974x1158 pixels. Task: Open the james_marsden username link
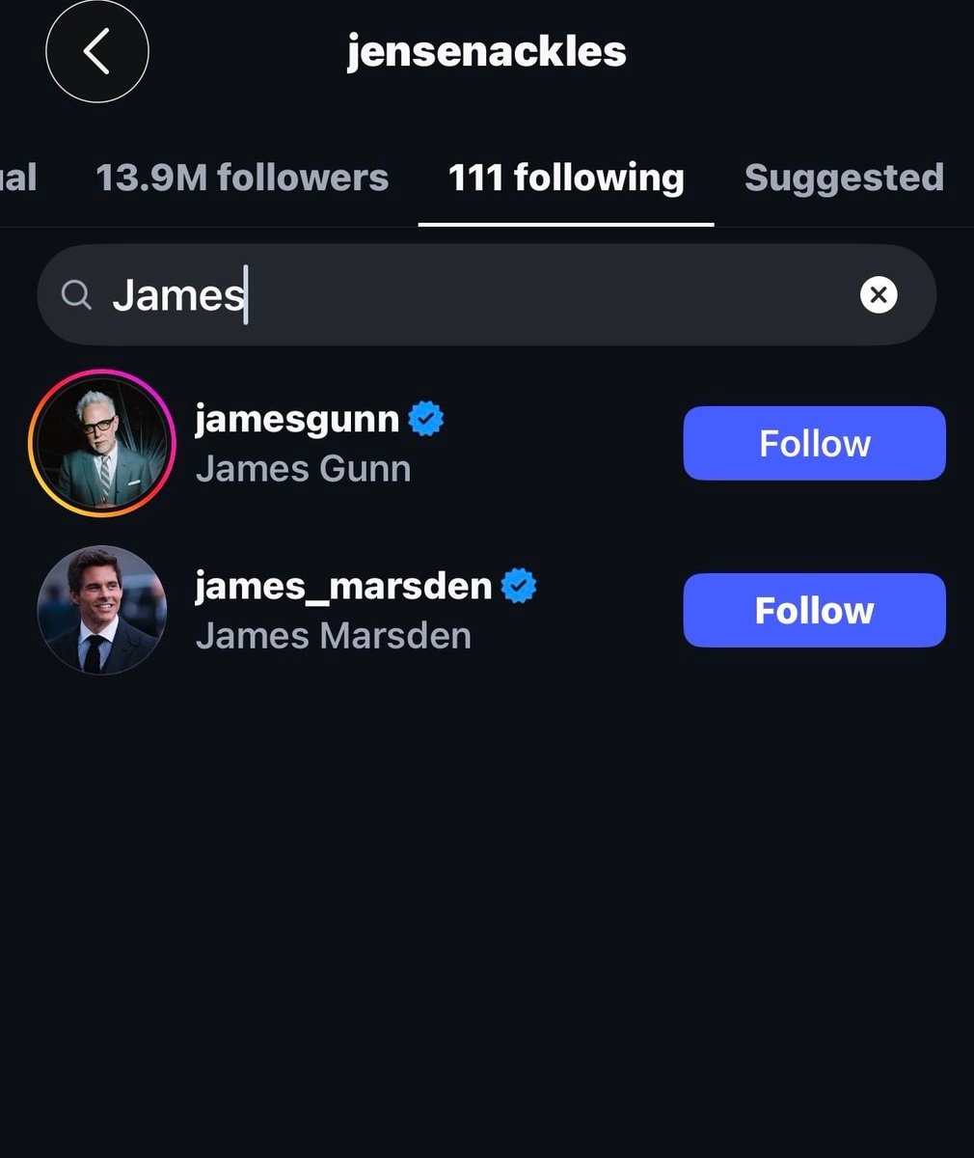click(343, 586)
